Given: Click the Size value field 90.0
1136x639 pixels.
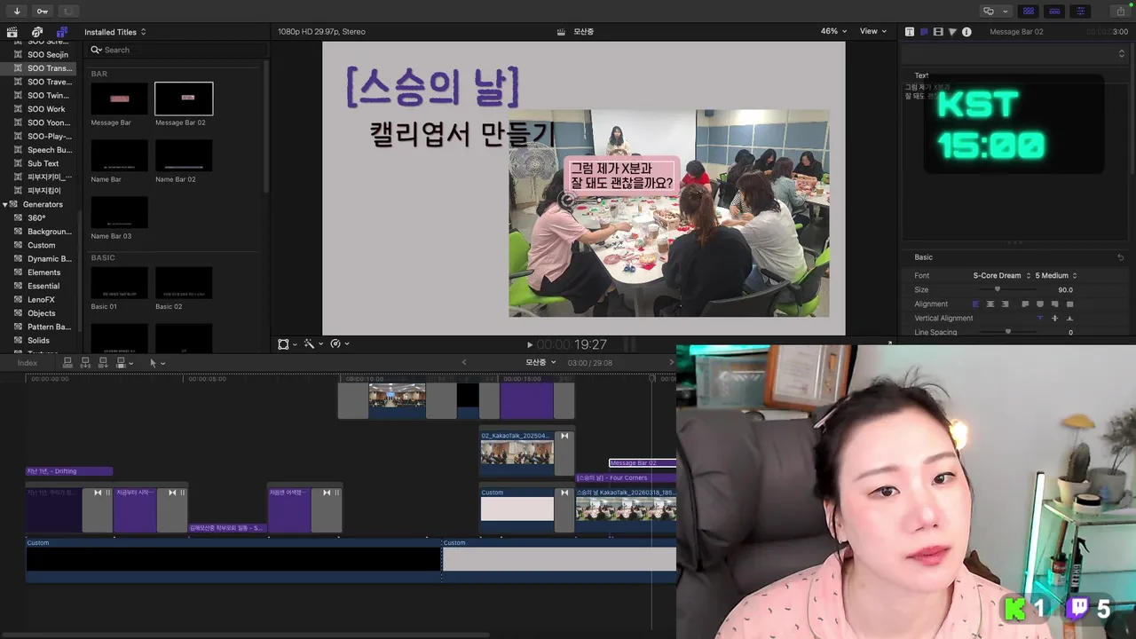Looking at the screenshot, I should tap(1065, 289).
